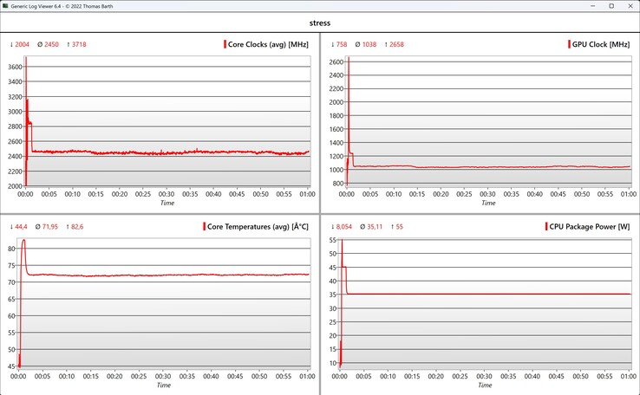Click the maximum arrow in CPU Package Power
The height and width of the screenshot is (395, 640).
394,226
